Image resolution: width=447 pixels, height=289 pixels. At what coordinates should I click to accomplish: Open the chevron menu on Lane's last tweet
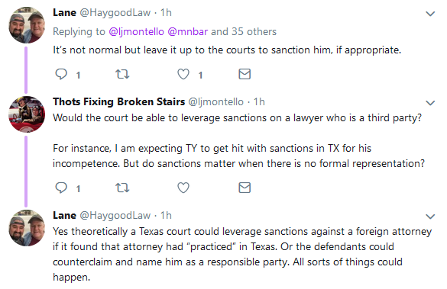pyautogui.click(x=430, y=217)
